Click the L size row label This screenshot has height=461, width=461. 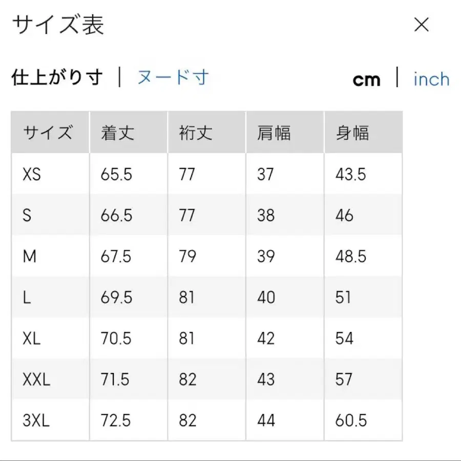click(28, 297)
